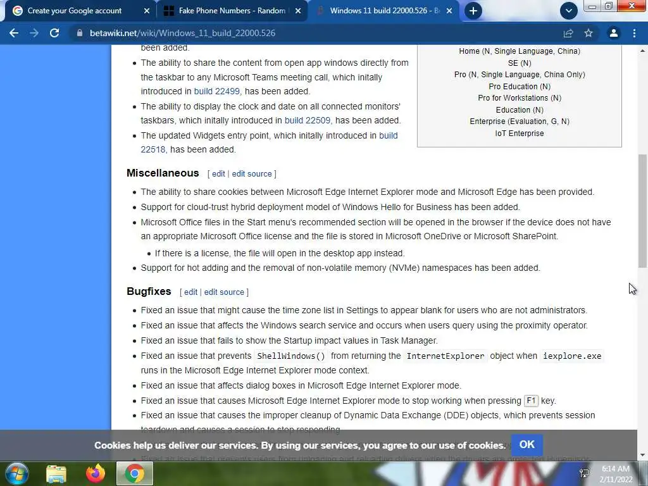Open the Chrome profile icon

614,33
